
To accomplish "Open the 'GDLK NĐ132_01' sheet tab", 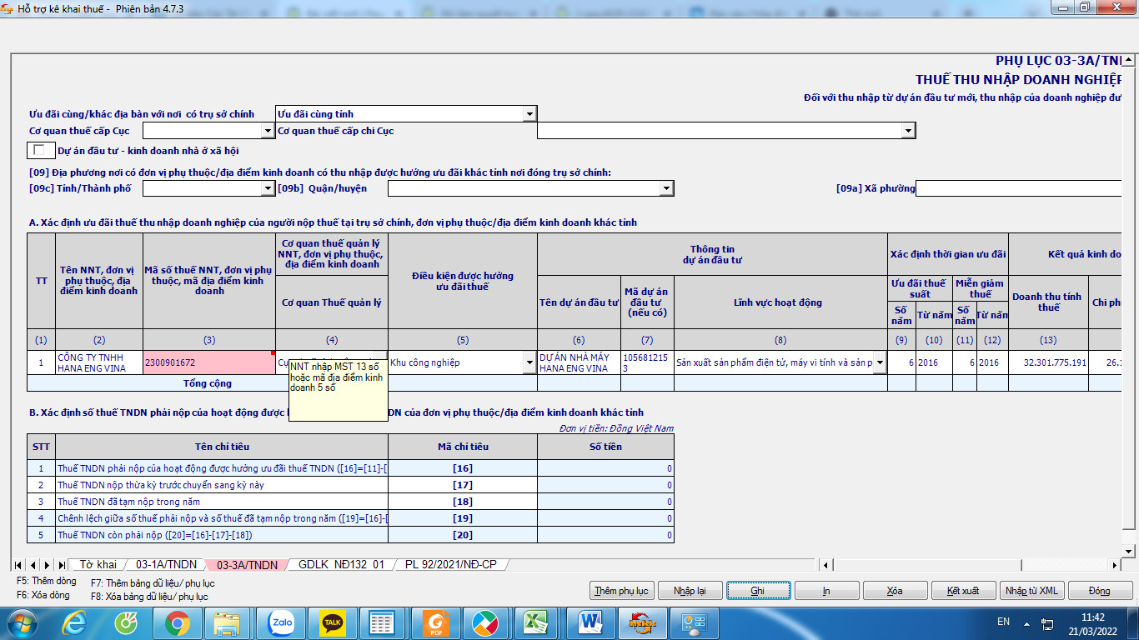I will (x=341, y=565).
